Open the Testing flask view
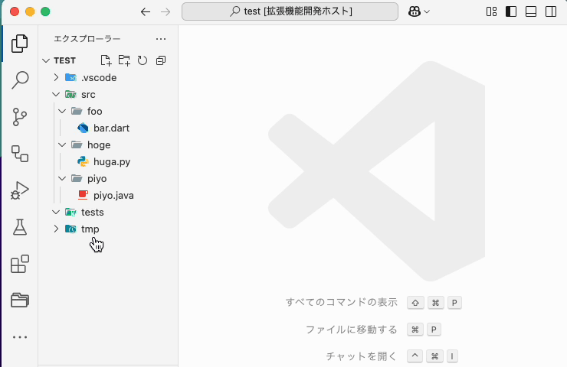The height and width of the screenshot is (367, 567). [x=19, y=227]
